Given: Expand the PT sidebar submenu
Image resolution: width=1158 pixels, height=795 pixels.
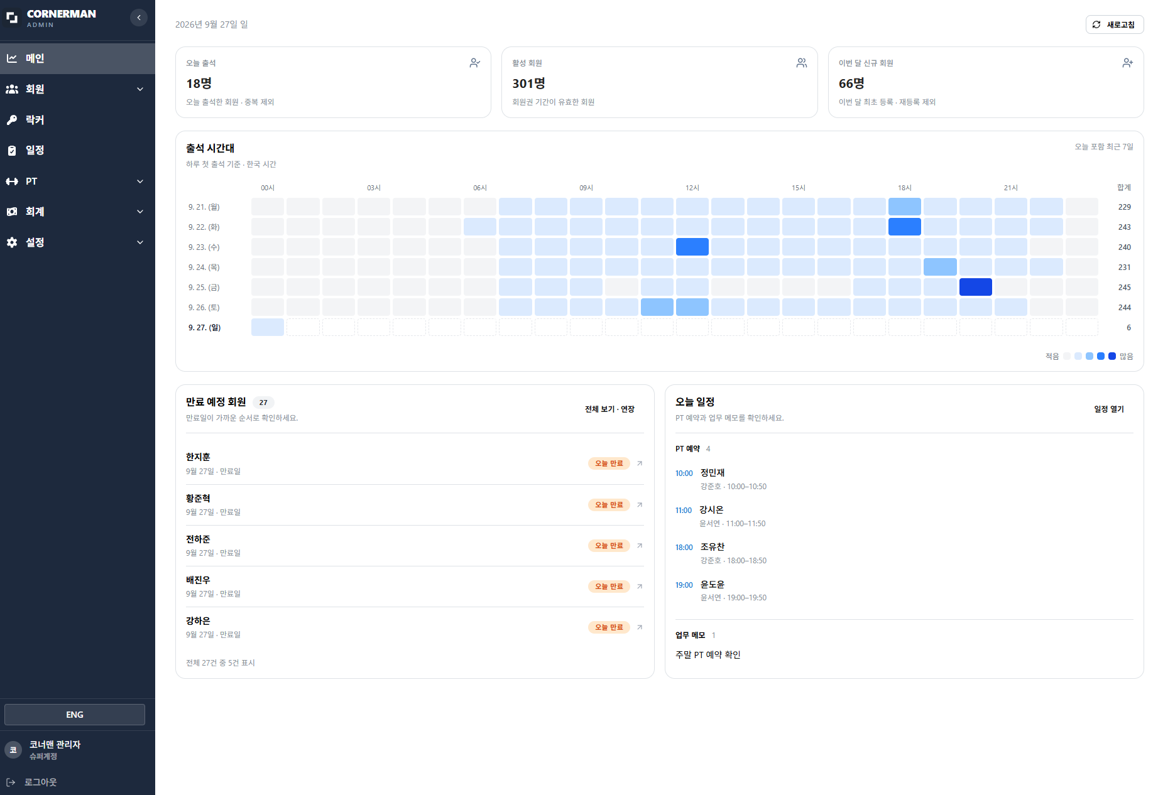Looking at the screenshot, I should point(77,181).
